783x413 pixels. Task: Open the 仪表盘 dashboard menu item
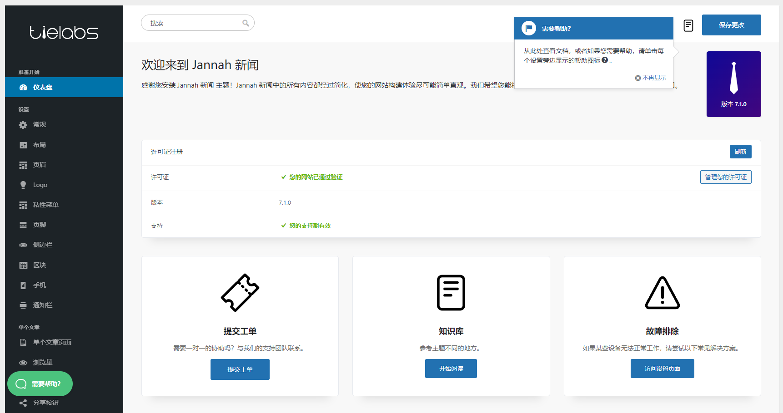click(64, 87)
